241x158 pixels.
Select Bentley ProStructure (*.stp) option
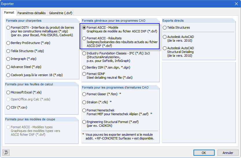[8, 43]
